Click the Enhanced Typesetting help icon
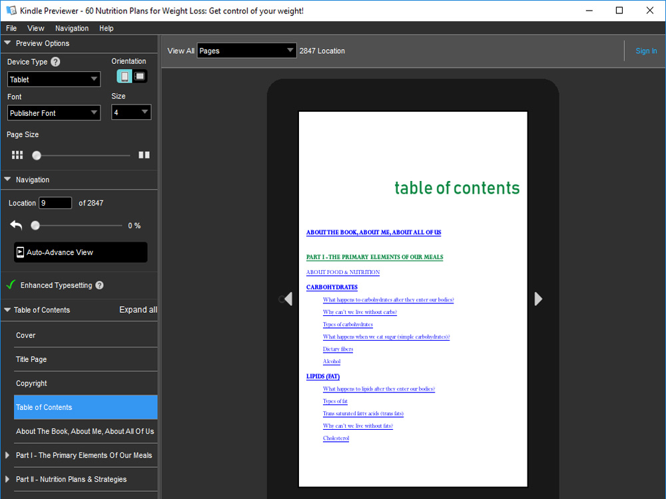This screenshot has width=666, height=499. point(99,285)
